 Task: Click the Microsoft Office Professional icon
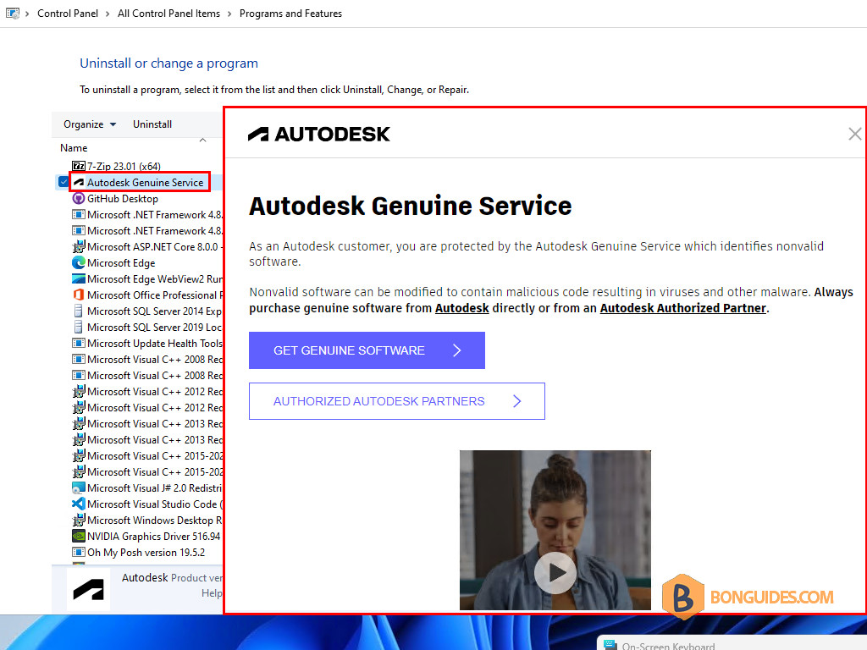tap(79, 295)
